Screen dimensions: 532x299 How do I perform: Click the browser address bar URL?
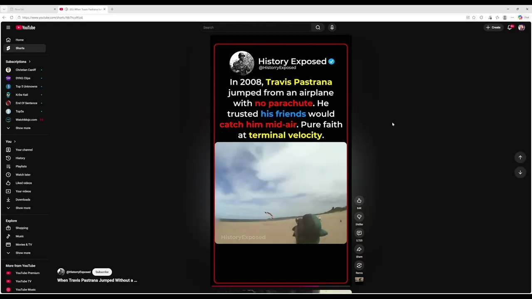point(52,17)
